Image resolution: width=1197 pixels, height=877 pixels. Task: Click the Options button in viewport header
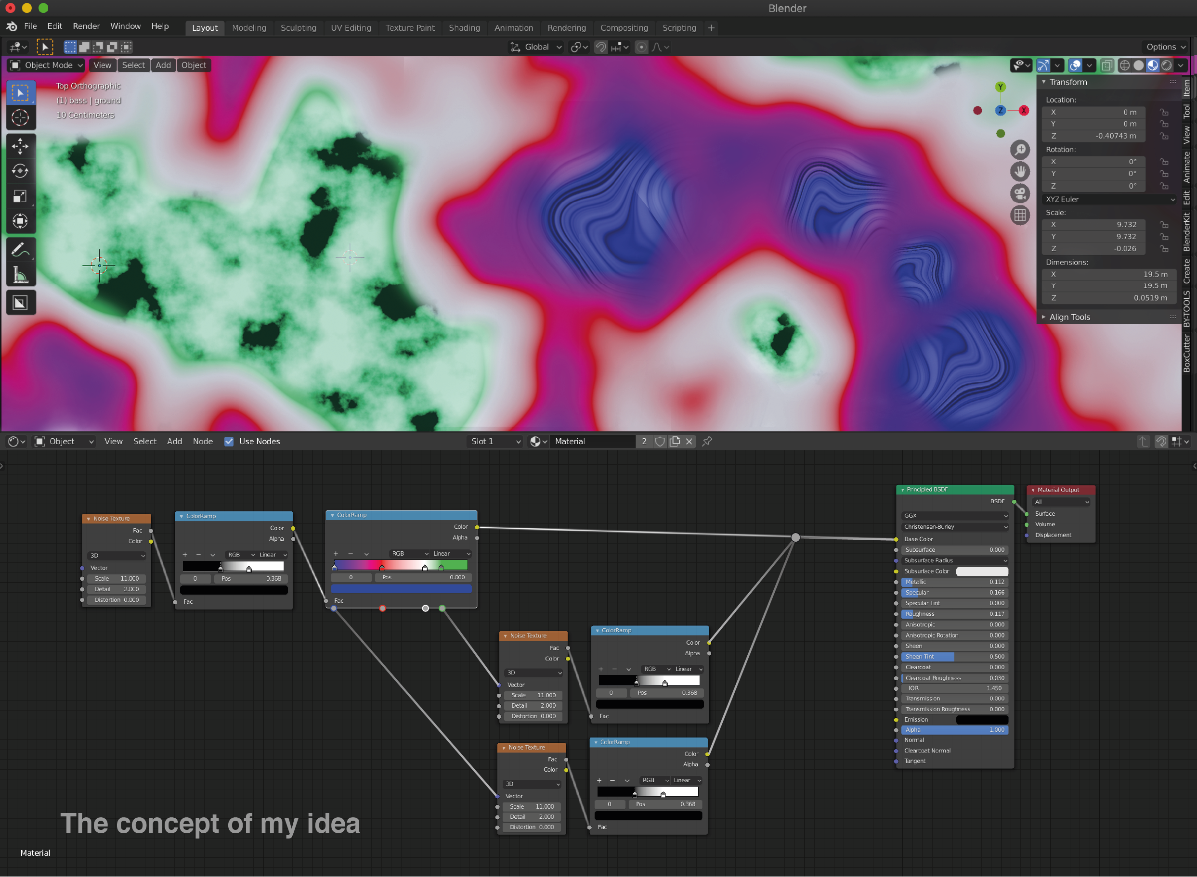pos(1166,47)
